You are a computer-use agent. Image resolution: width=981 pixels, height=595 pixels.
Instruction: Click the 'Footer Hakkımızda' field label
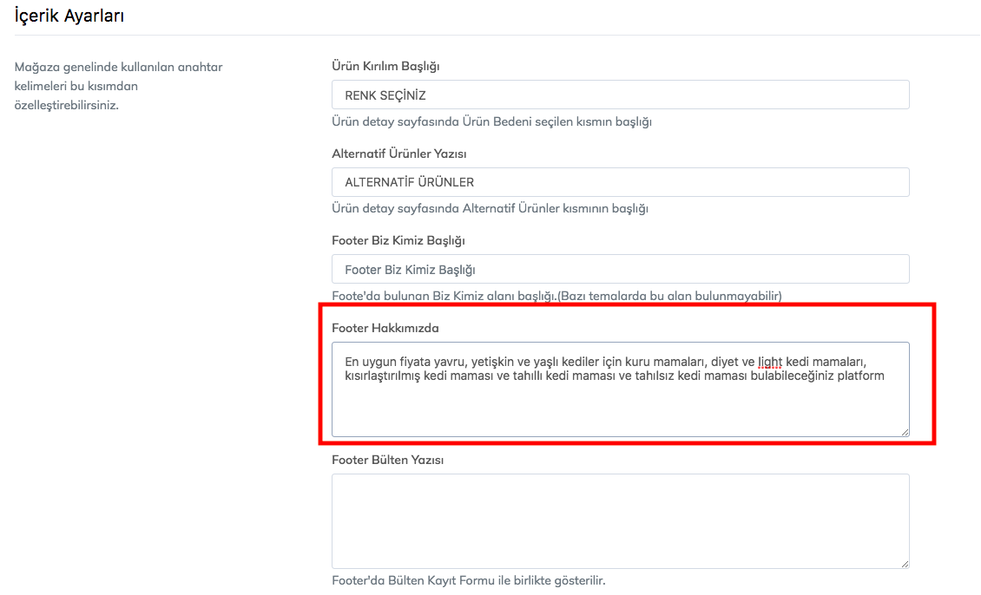coord(385,328)
